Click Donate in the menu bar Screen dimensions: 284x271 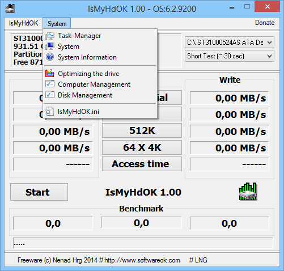point(265,23)
